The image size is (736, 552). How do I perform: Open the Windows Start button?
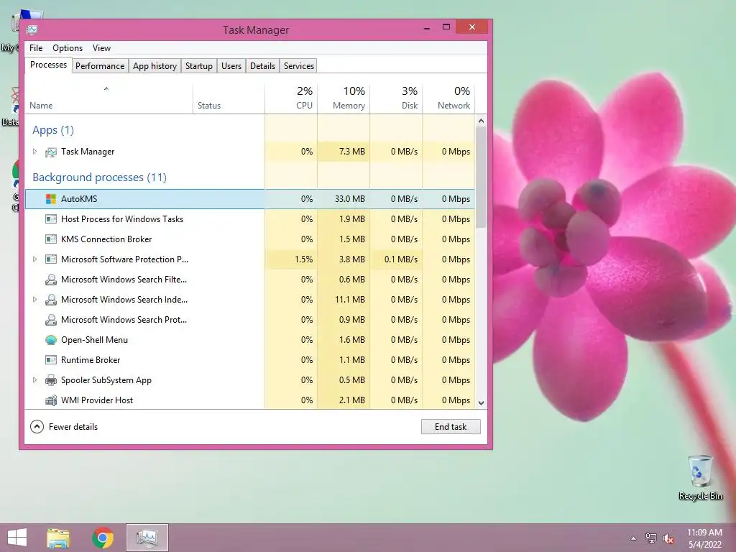pyautogui.click(x=17, y=538)
